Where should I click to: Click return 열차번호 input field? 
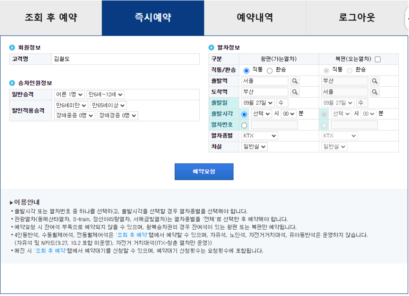pyautogui.click(x=354, y=125)
